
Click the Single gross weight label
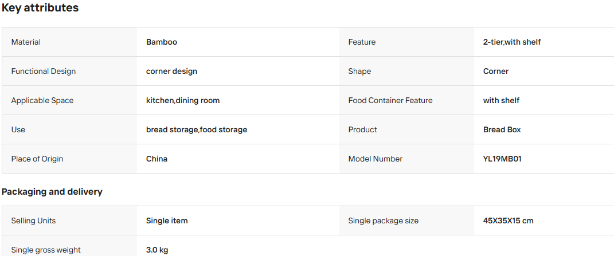coord(46,250)
